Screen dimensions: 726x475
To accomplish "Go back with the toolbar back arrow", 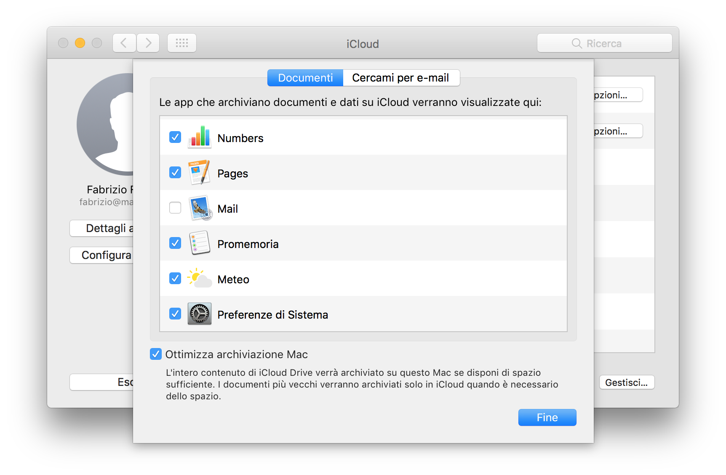I will pyautogui.click(x=124, y=43).
